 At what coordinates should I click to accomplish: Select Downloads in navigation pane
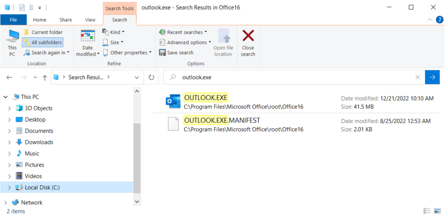39,142
